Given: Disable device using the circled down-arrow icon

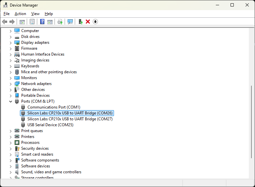Looking at the screenshot, I should [x=95, y=22].
